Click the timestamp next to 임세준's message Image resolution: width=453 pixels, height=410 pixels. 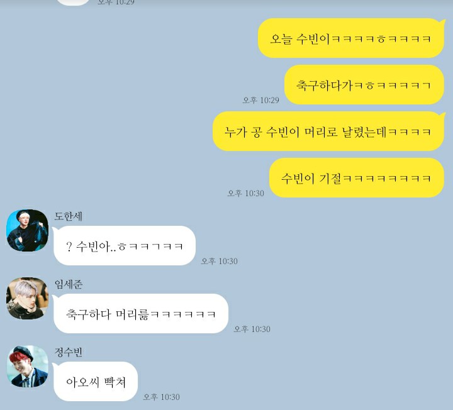click(x=252, y=329)
